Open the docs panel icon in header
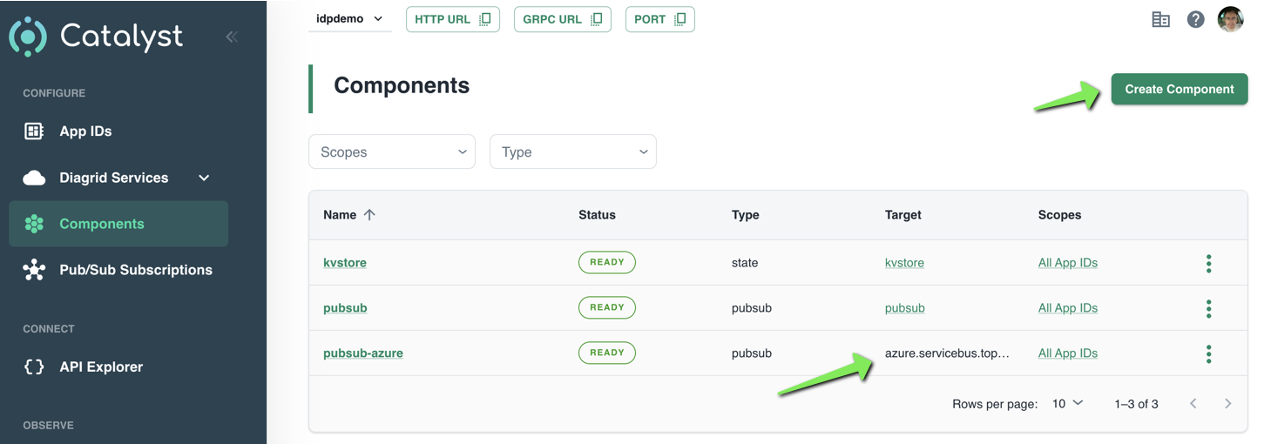 [1160, 19]
